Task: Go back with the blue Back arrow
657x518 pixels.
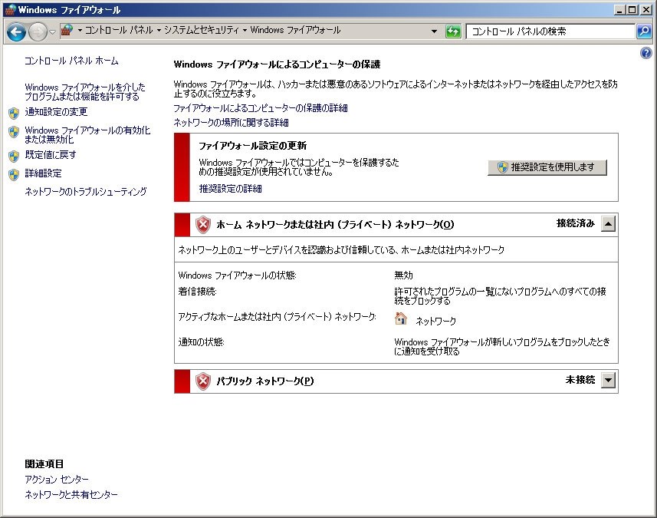Action: [x=17, y=32]
